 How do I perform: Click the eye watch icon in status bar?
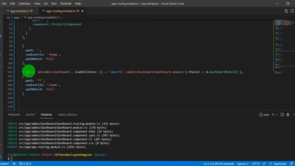[x=14, y=164]
